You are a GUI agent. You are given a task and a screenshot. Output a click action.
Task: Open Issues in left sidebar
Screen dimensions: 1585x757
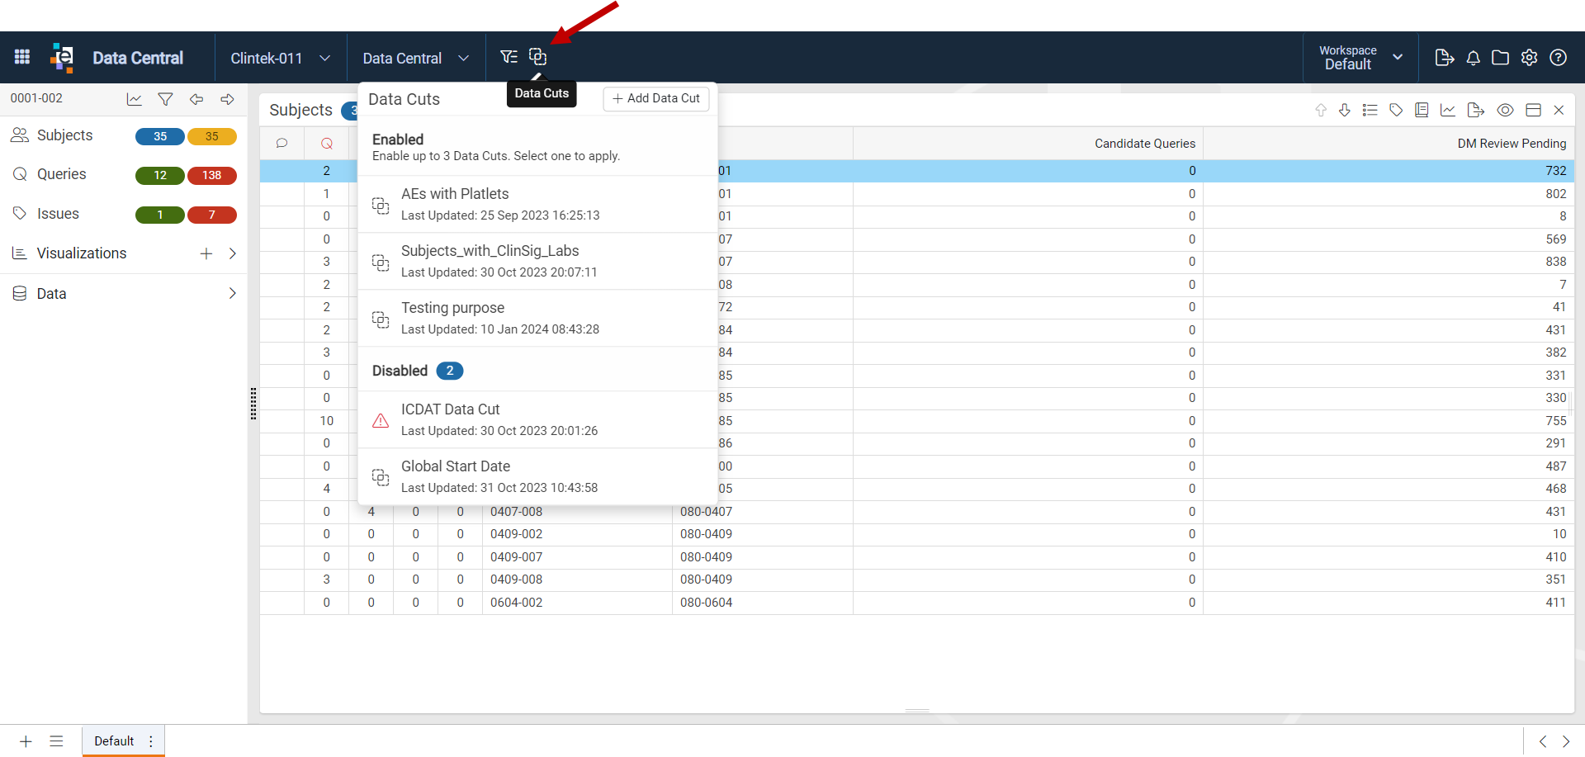tap(58, 214)
